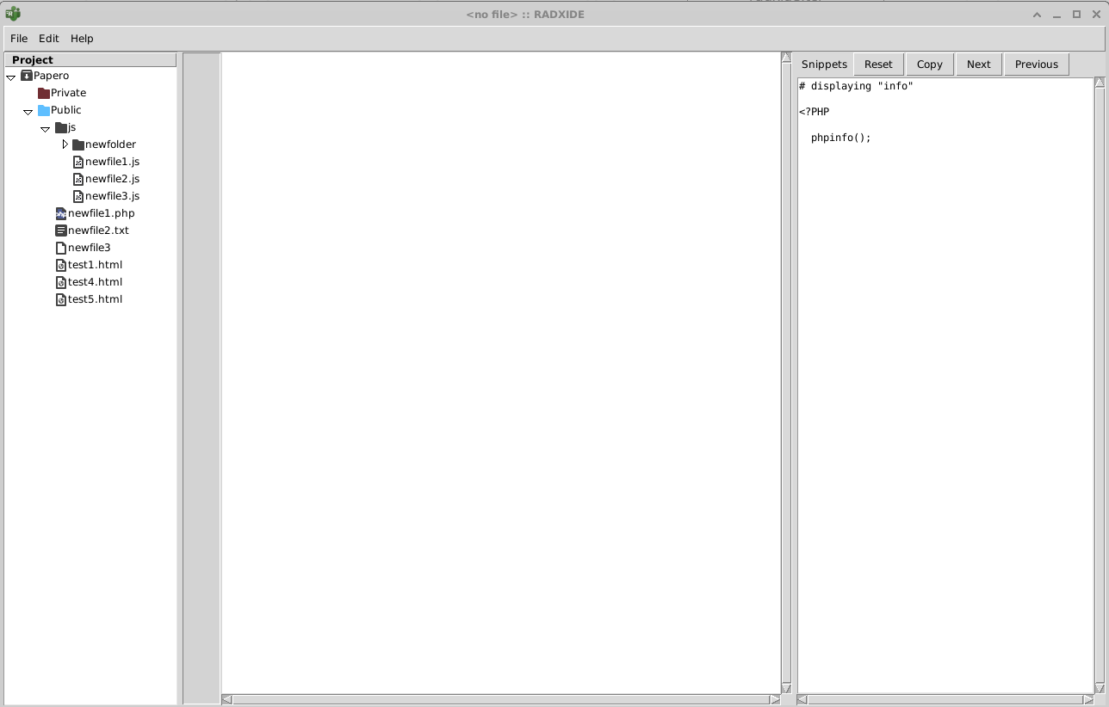Screen dimensions: 1109x707
Task: Open the Edit menu
Action: 48,39
